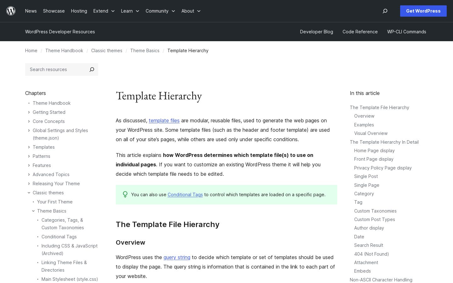
Task: Click the WordPress logo icon
Action: pos(11,11)
